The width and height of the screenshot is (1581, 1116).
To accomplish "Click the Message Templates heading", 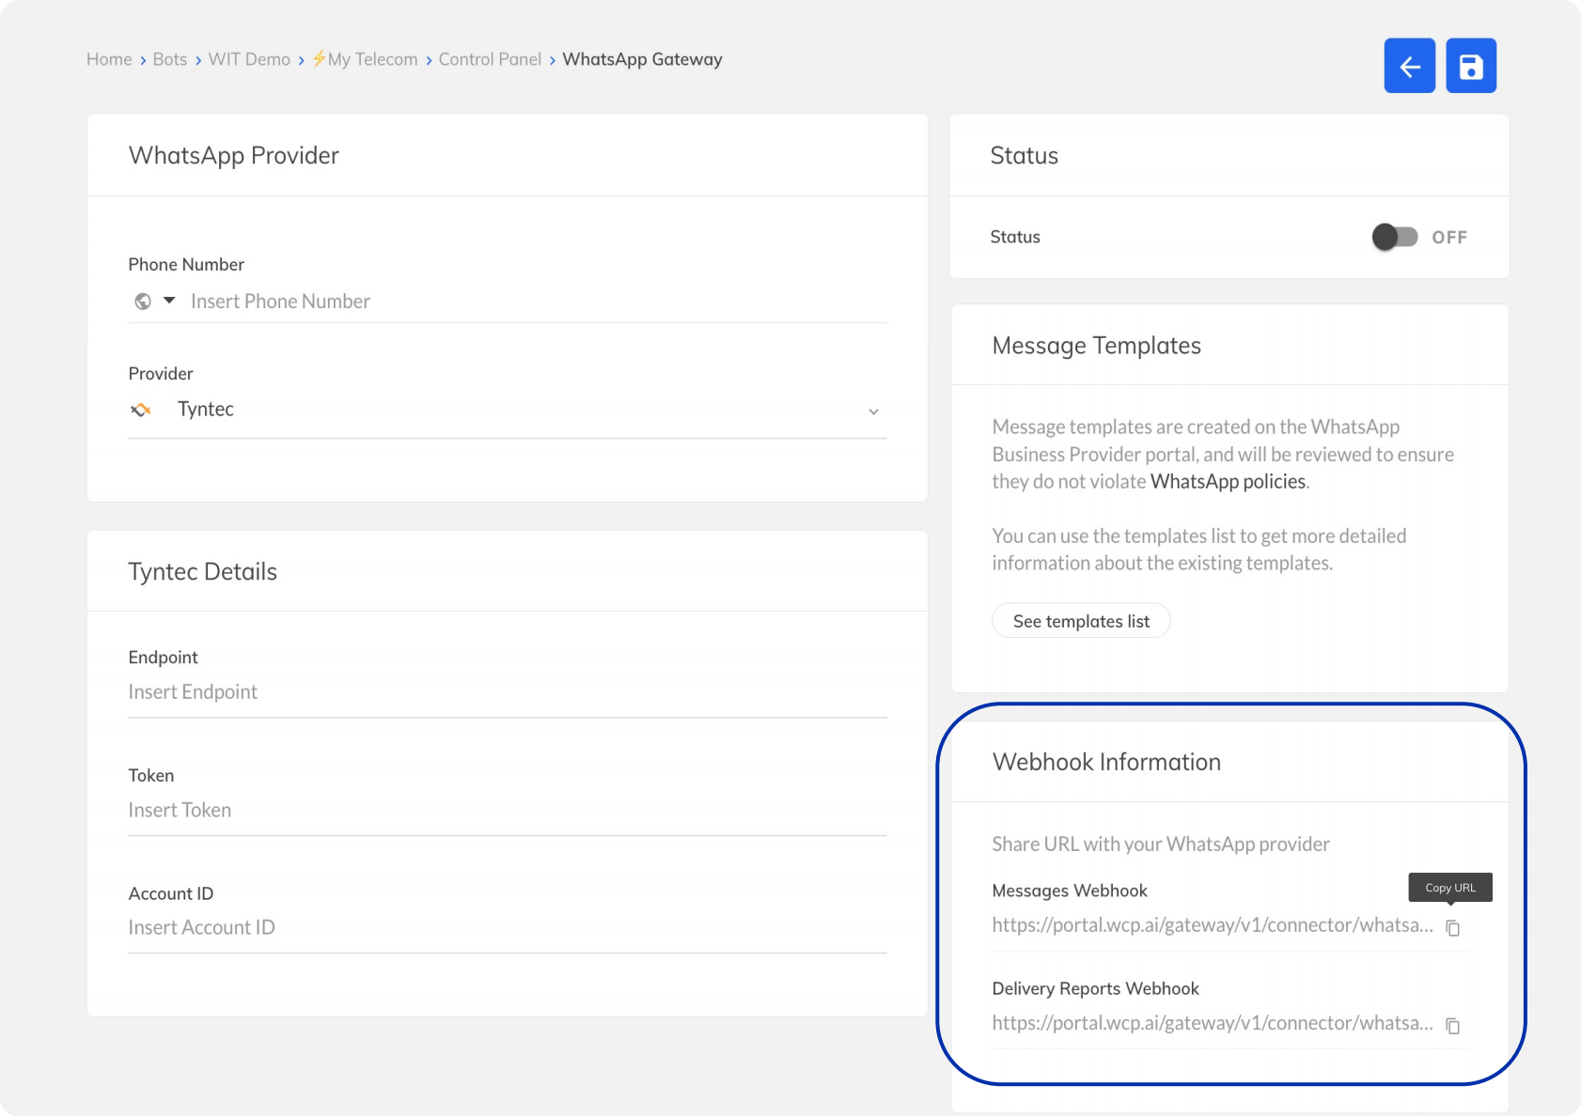I will click(1096, 346).
